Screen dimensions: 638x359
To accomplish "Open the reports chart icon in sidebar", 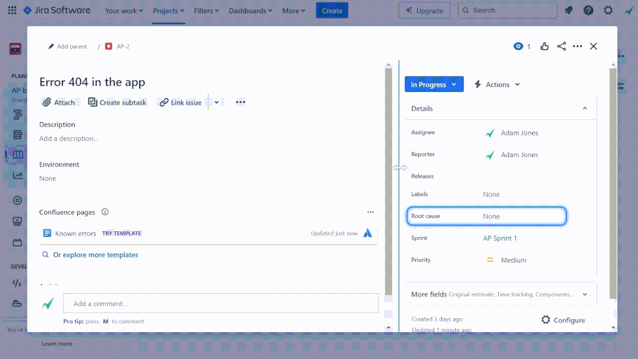I will [17, 176].
